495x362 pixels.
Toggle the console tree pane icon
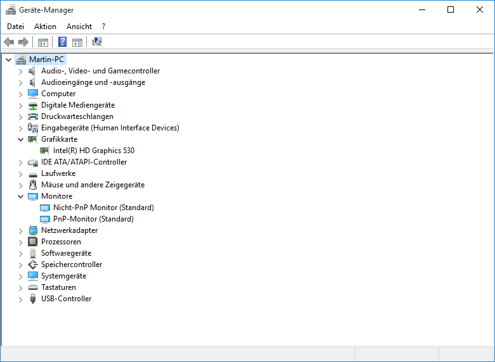(43, 42)
